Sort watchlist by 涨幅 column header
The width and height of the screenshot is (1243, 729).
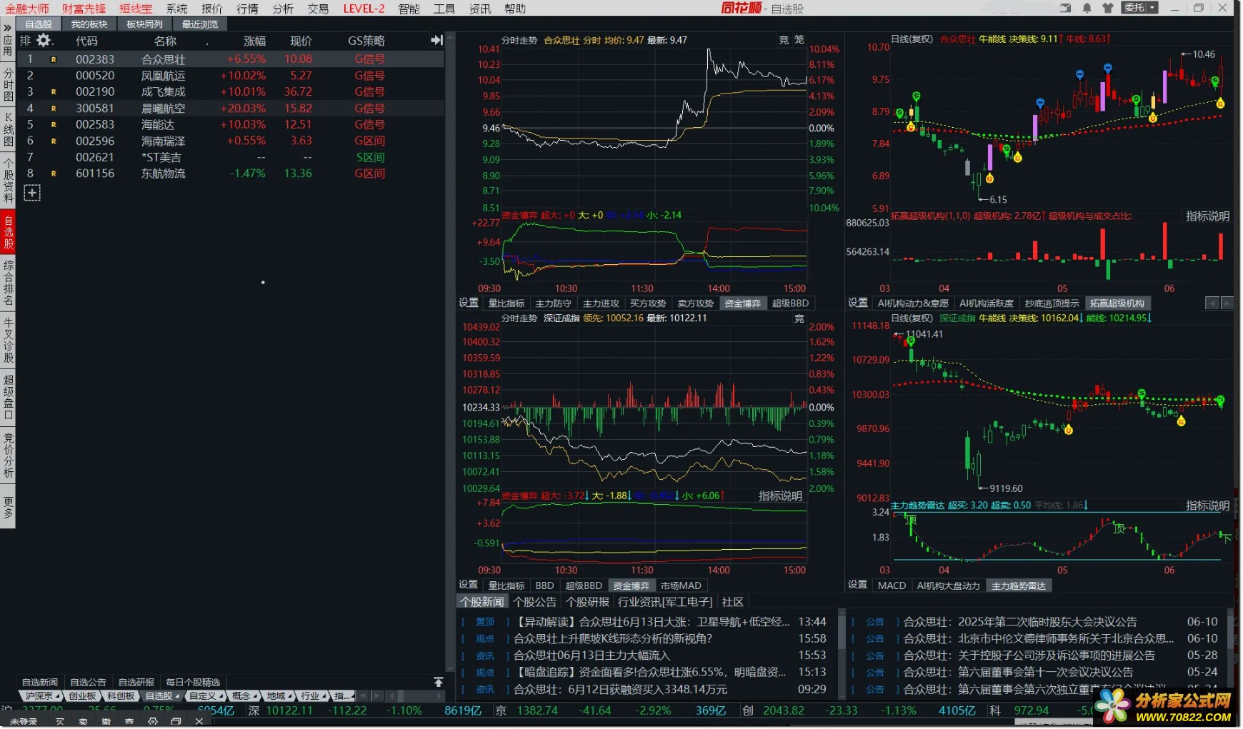[254, 41]
